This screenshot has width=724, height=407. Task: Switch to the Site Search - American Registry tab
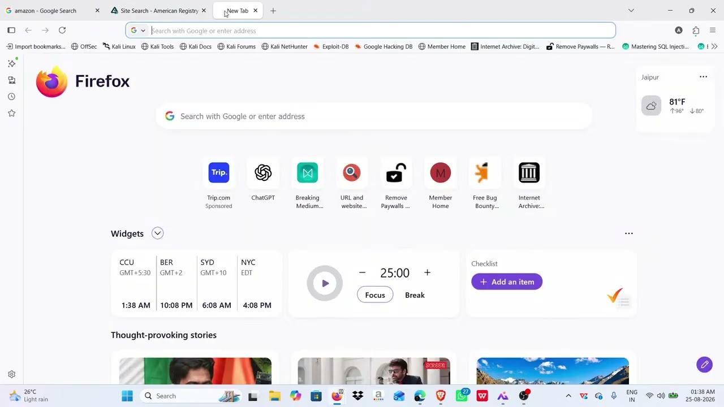pyautogui.click(x=160, y=11)
